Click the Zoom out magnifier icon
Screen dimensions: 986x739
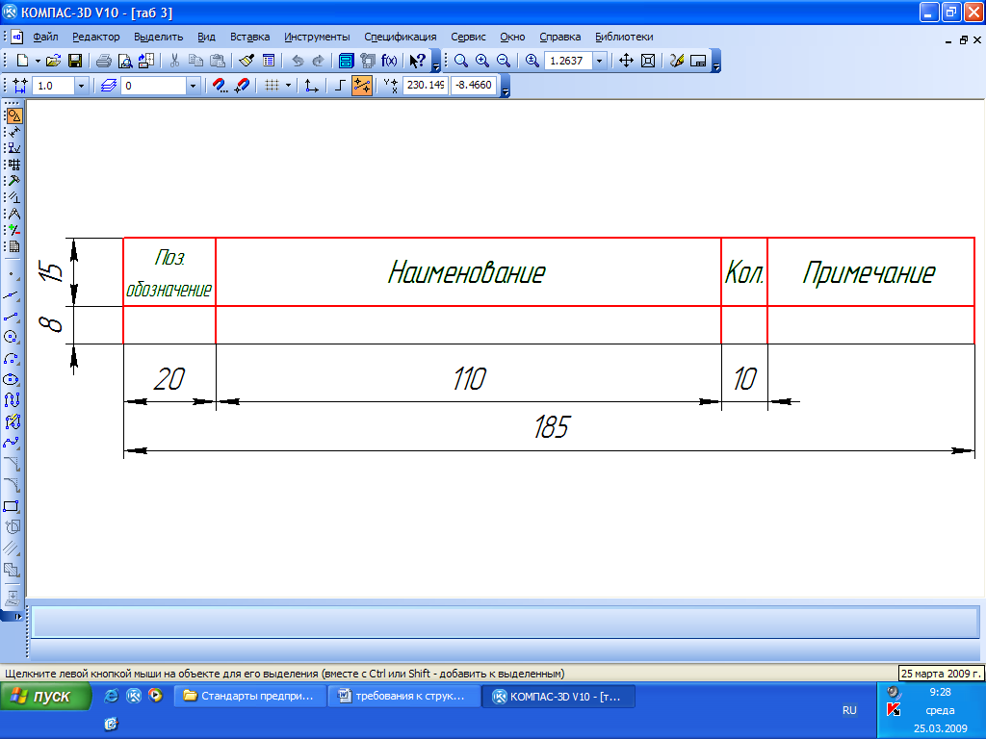pyautogui.click(x=503, y=61)
